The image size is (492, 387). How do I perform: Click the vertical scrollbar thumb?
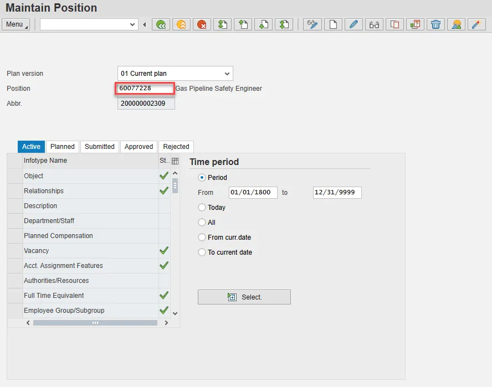pyautogui.click(x=175, y=185)
